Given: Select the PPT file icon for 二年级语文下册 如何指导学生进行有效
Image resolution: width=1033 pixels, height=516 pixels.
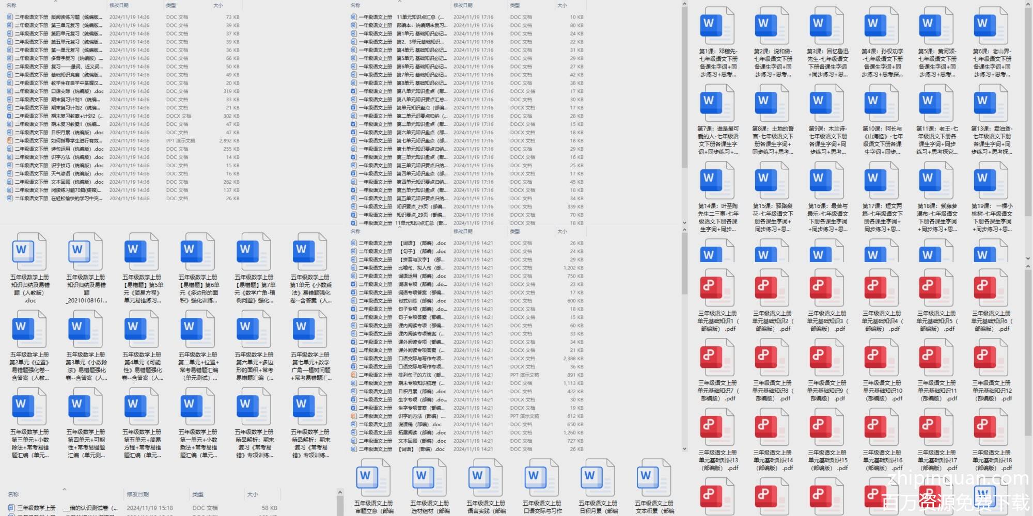Looking at the screenshot, I should 10,140.
